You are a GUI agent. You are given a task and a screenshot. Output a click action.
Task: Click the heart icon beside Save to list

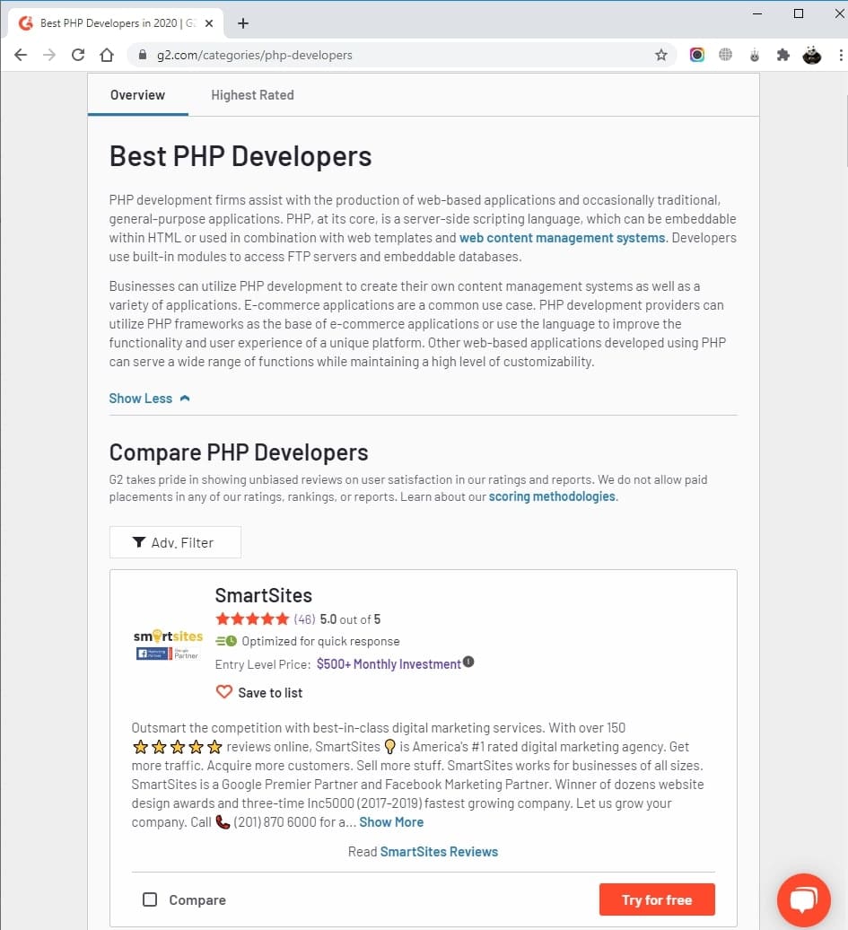coord(224,692)
